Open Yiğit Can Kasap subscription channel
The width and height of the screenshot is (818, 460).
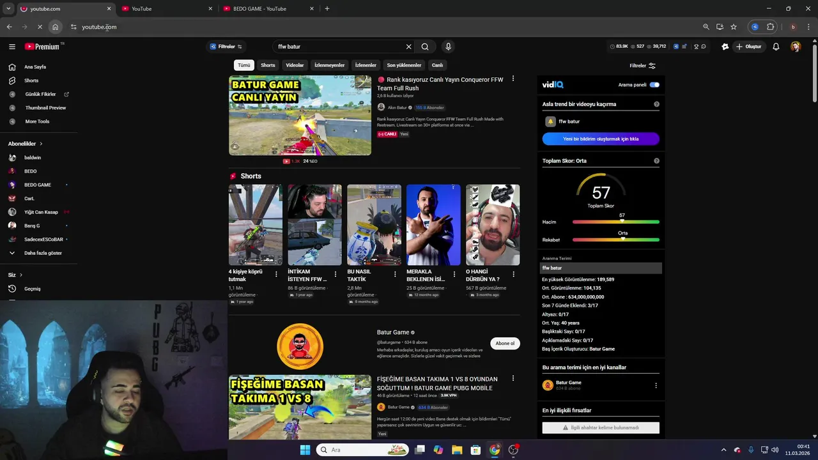point(41,212)
